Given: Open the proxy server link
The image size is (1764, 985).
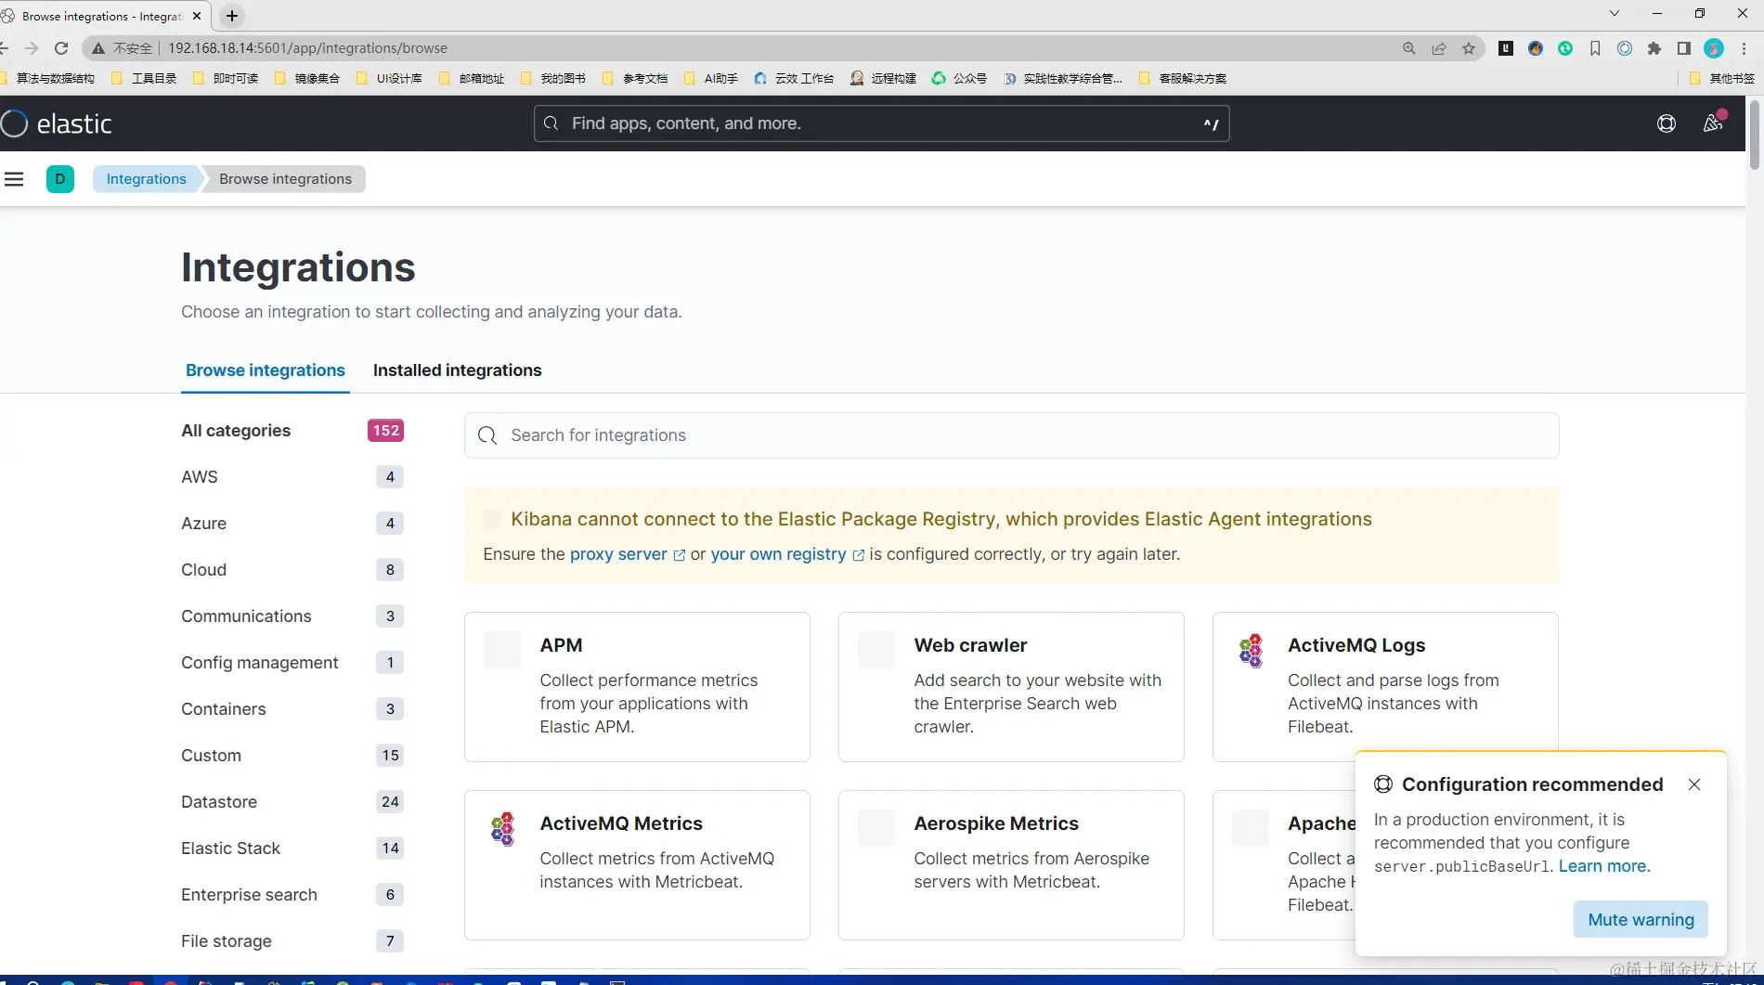Looking at the screenshot, I should coord(628,554).
